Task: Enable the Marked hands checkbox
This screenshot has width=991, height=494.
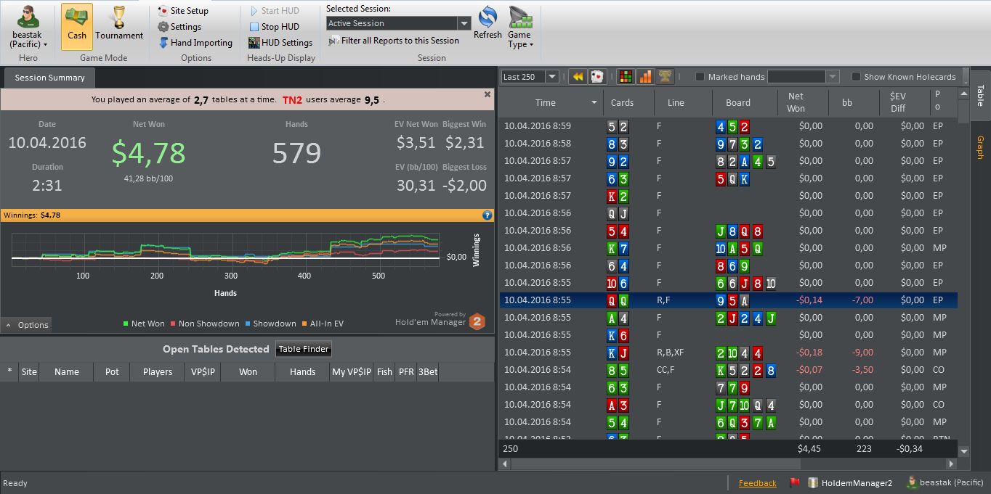Action: click(700, 77)
